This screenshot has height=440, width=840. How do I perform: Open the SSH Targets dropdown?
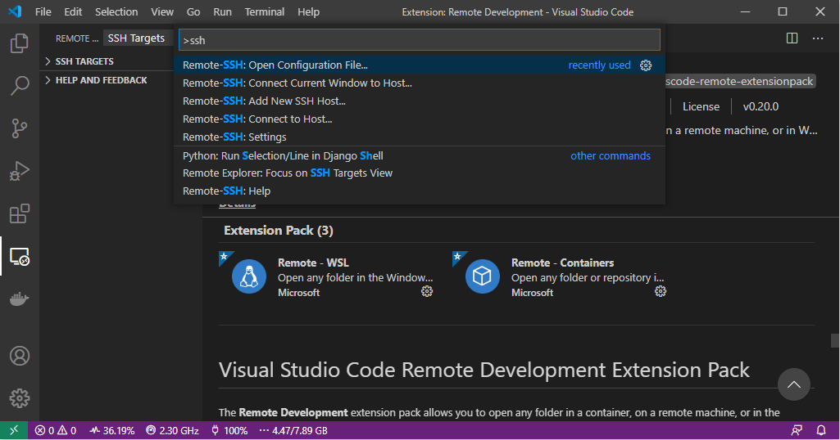pos(136,38)
